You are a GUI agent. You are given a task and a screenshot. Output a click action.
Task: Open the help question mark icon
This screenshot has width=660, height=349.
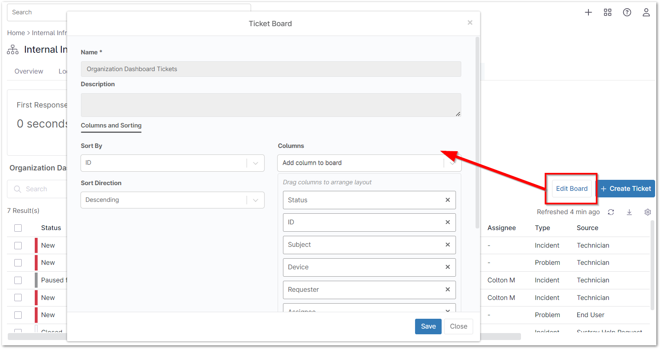pyautogui.click(x=626, y=12)
